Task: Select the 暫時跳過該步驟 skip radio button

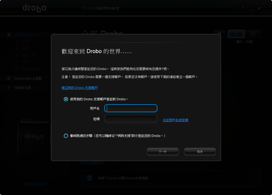Action: click(x=66, y=136)
